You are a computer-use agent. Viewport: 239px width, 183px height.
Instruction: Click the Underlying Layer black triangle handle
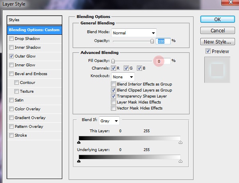click(x=79, y=161)
